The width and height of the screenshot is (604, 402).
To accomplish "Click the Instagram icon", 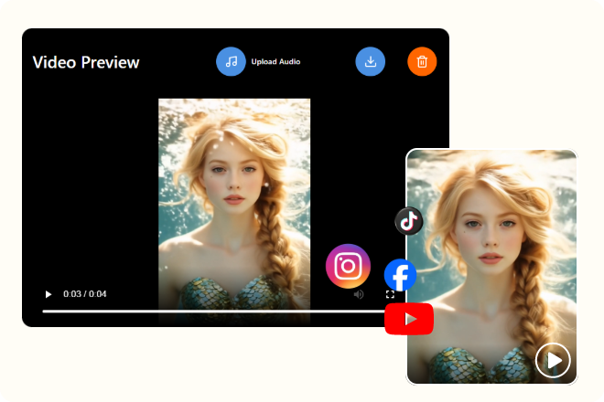I will pyautogui.click(x=348, y=266).
